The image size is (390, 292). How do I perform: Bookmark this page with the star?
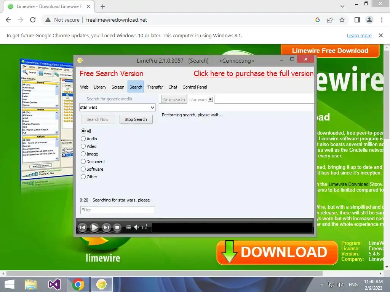click(342, 20)
